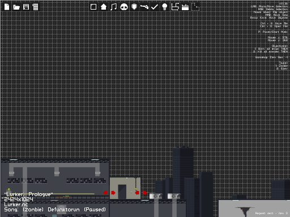
Task: Save level with the floppy disk icon
Action: pyautogui.click(x=26, y=7)
